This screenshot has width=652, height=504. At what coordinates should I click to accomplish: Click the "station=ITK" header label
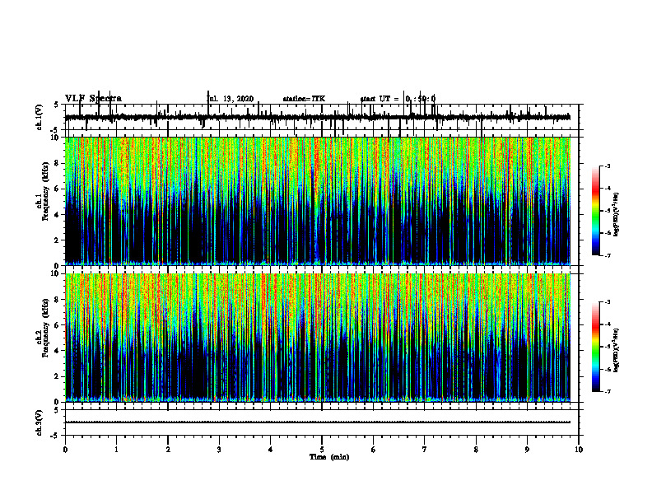[x=304, y=99]
